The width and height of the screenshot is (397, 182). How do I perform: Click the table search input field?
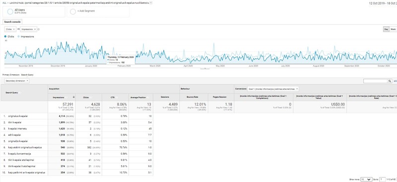pos(376,81)
